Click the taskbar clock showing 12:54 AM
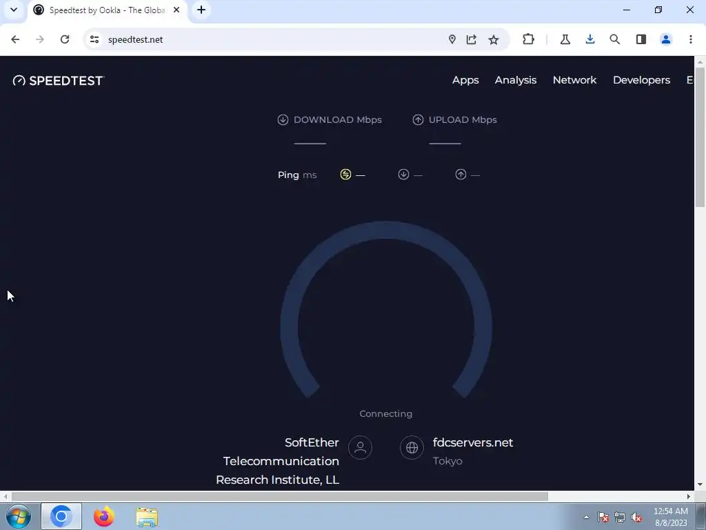 (671, 517)
